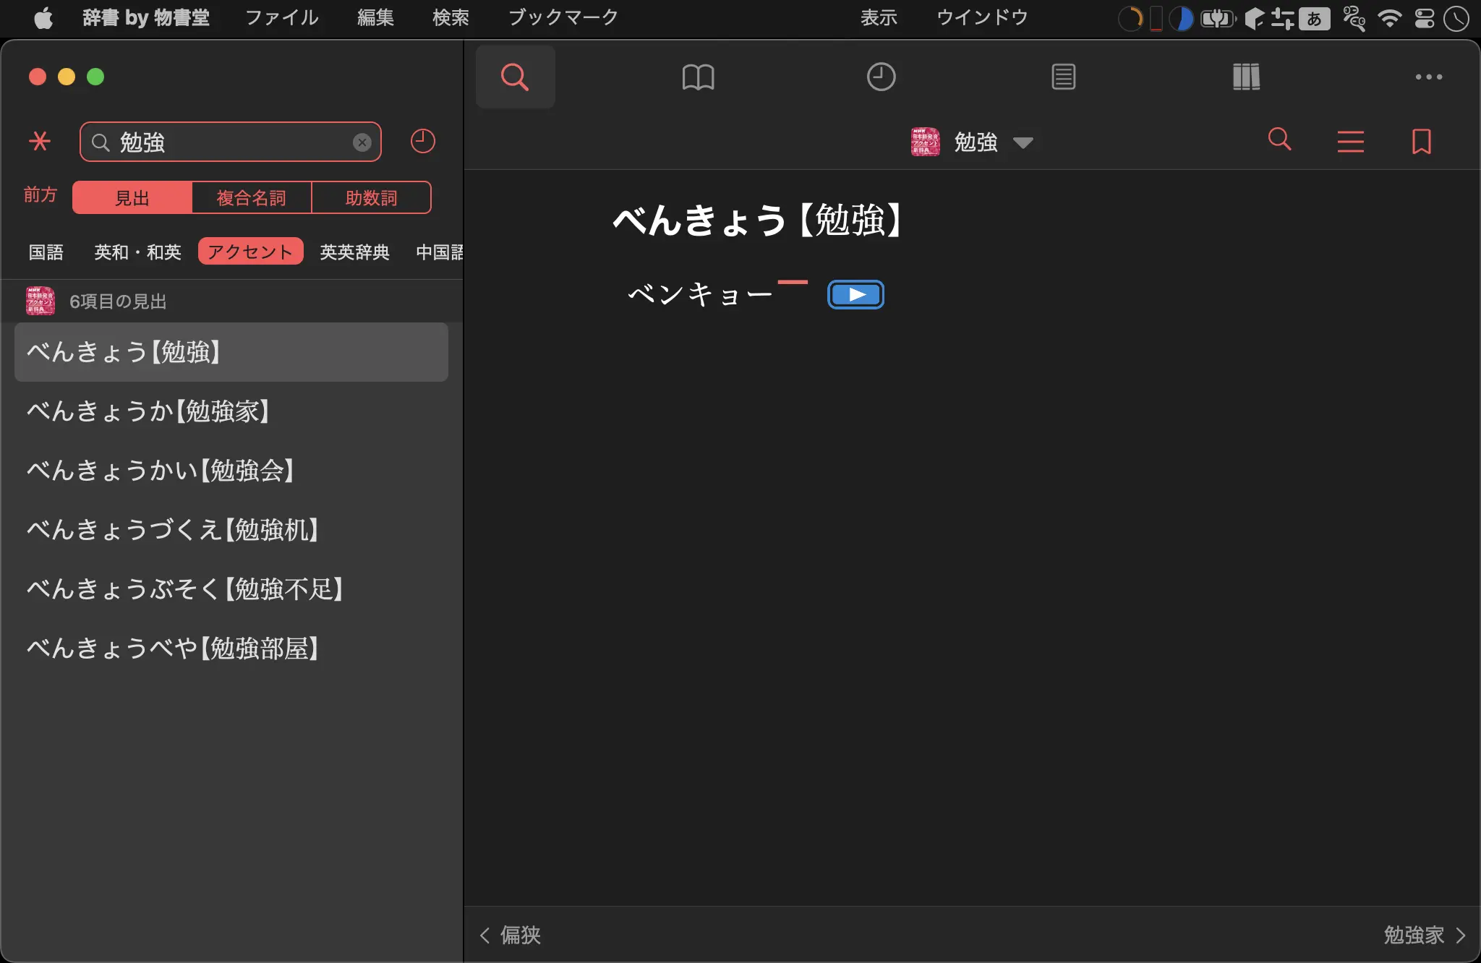The width and height of the screenshot is (1481, 963).
Task: Switch to the 英和・和英 dictionary group
Action: [137, 252]
